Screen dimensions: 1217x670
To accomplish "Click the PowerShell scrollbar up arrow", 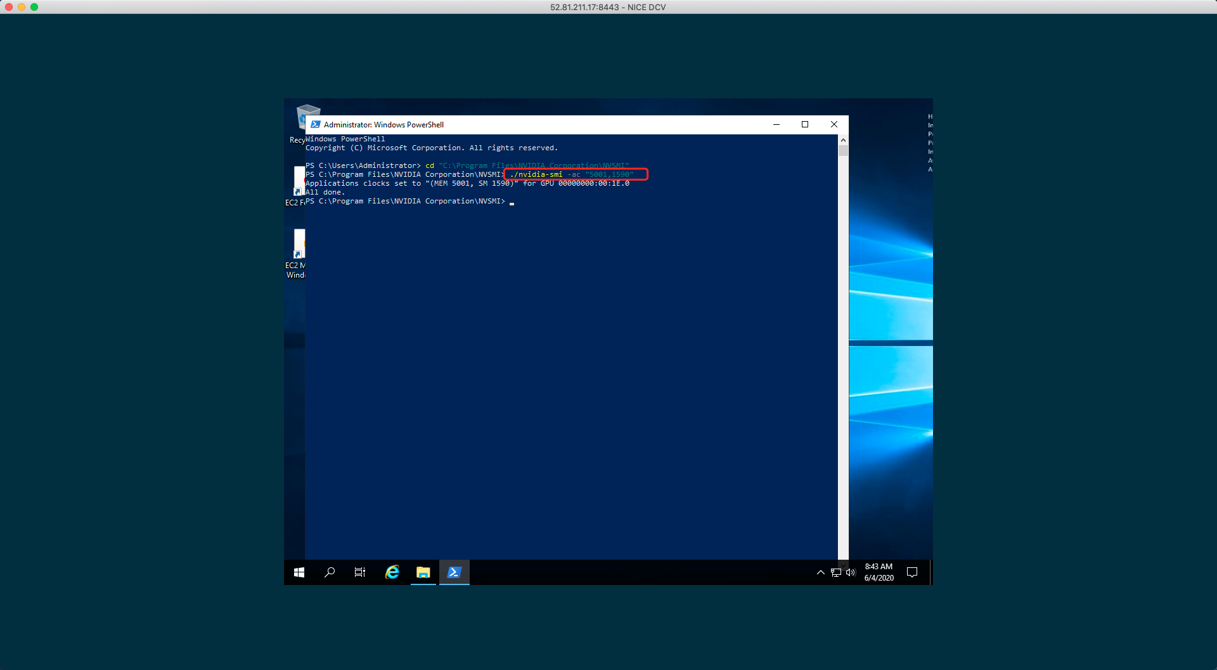I will [x=843, y=140].
